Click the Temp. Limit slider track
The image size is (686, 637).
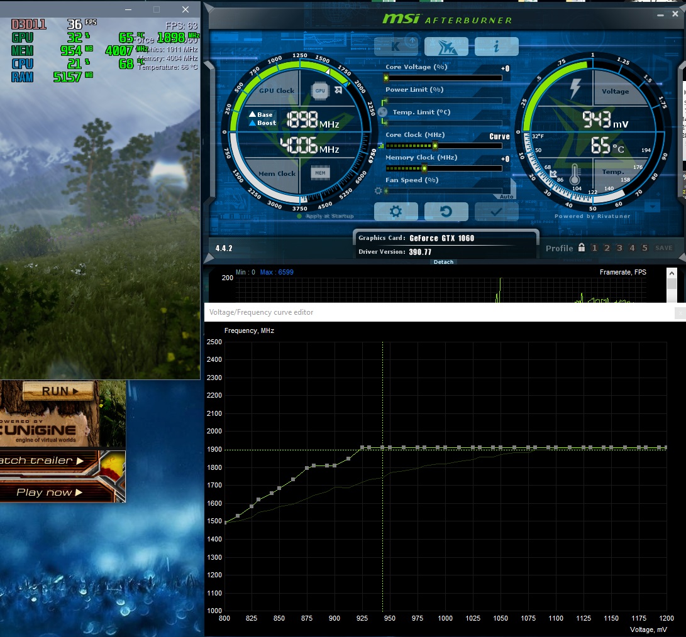[444, 123]
